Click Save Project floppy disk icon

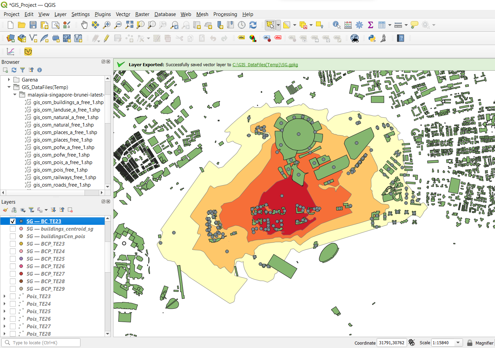33,25
